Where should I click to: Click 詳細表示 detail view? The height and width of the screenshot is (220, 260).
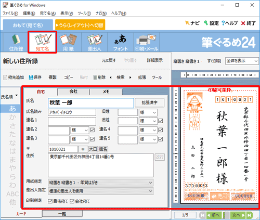tap(155, 60)
